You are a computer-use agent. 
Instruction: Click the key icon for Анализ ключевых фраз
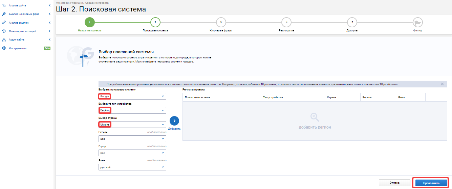tap(4, 14)
